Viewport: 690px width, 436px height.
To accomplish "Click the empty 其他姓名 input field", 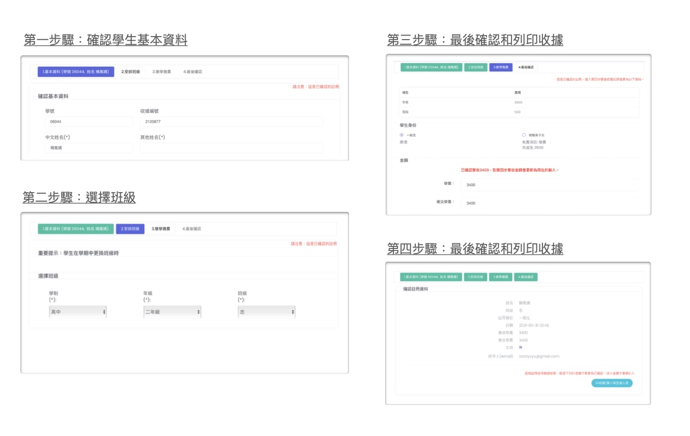I will 231,148.
